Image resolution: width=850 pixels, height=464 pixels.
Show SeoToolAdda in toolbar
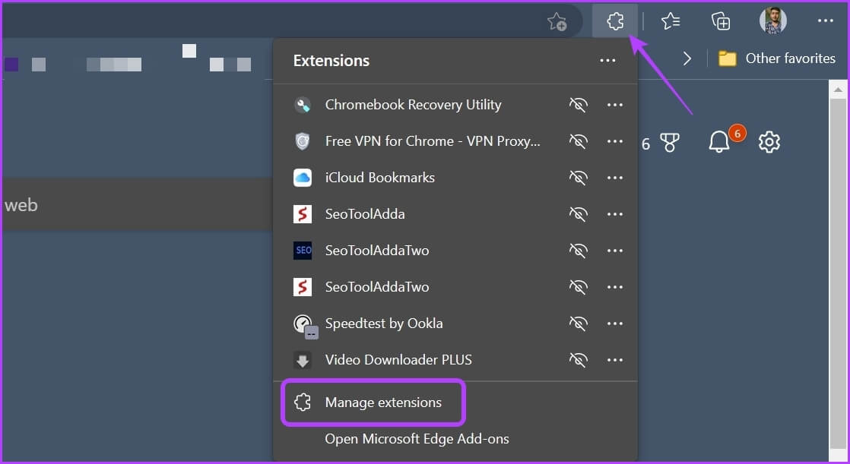[579, 214]
